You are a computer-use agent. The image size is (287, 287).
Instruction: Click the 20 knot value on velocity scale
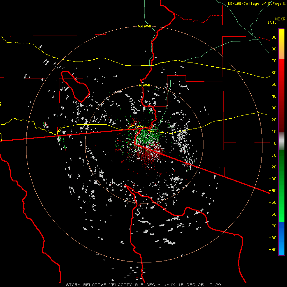274,120
